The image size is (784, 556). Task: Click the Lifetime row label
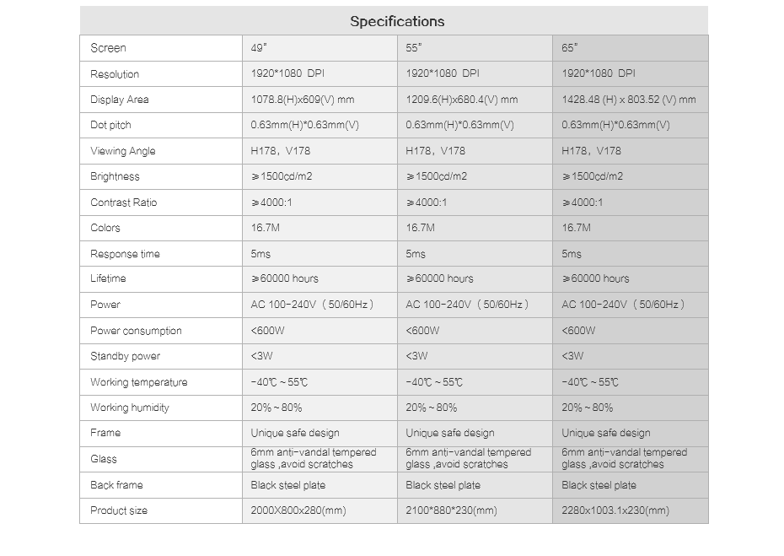click(108, 278)
